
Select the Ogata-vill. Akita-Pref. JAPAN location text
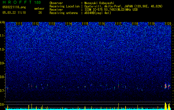(x=123, y=7)
